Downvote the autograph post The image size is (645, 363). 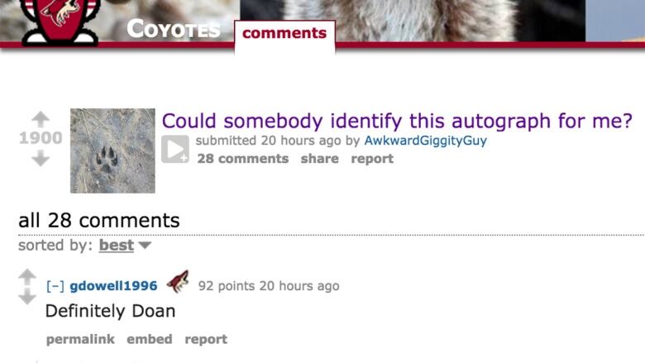point(41,158)
